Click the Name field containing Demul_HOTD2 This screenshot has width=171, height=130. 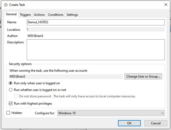coord(96,22)
